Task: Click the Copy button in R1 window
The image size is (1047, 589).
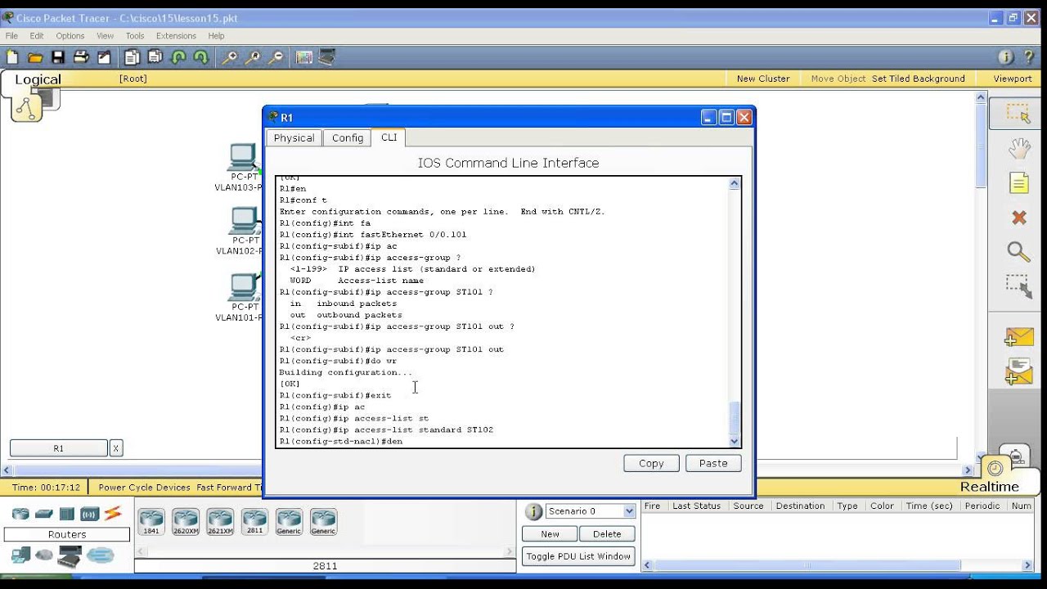Action: [x=651, y=463]
